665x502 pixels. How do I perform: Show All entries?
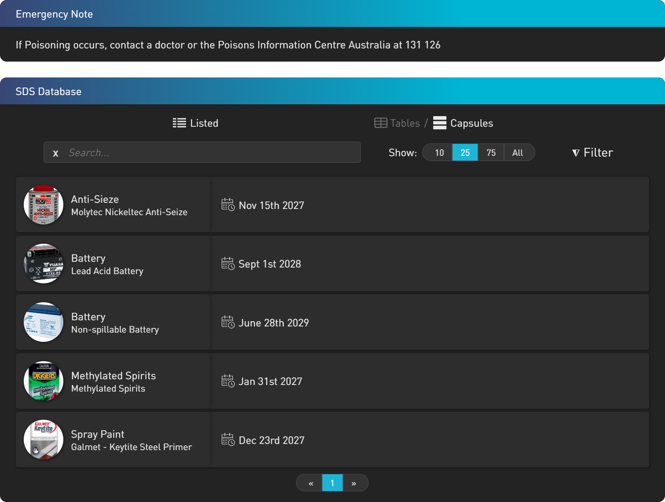click(x=518, y=153)
